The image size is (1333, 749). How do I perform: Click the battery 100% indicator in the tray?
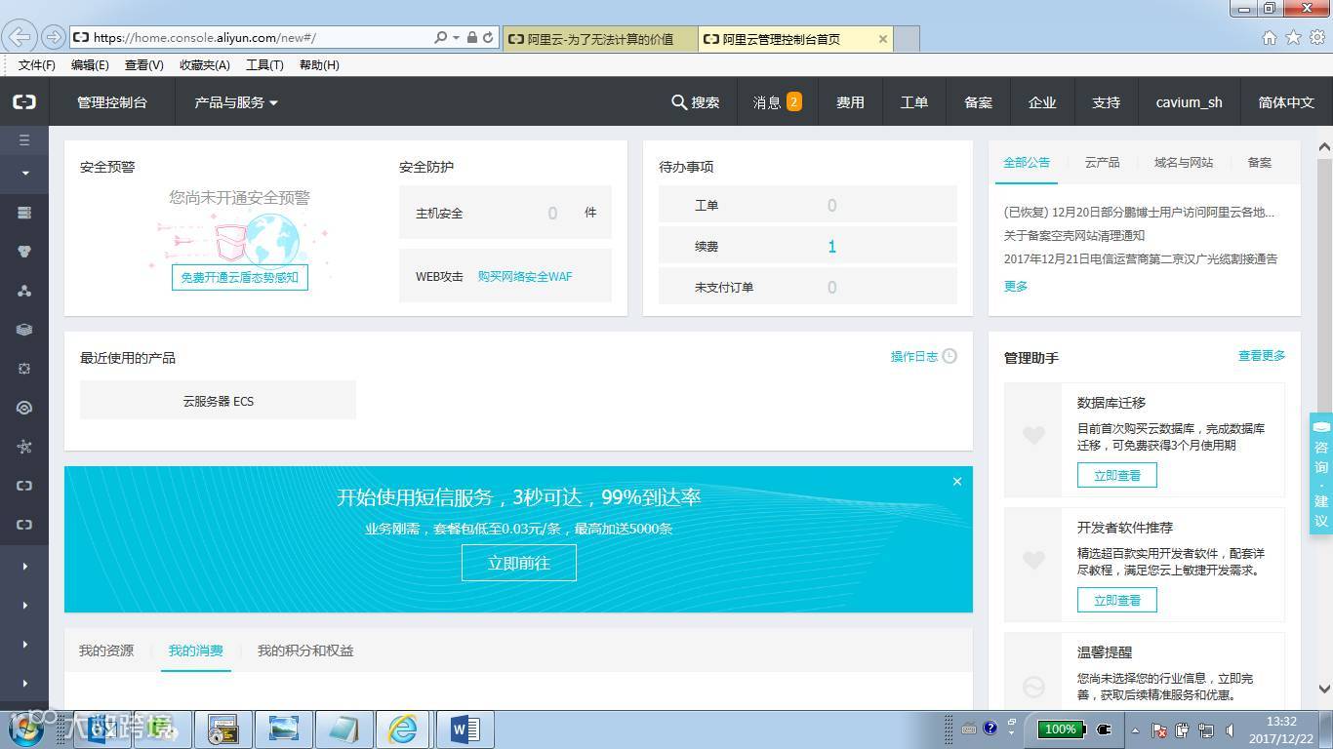tap(1060, 729)
